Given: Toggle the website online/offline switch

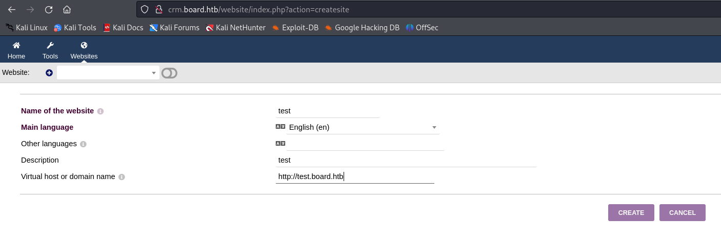Looking at the screenshot, I should click(169, 73).
